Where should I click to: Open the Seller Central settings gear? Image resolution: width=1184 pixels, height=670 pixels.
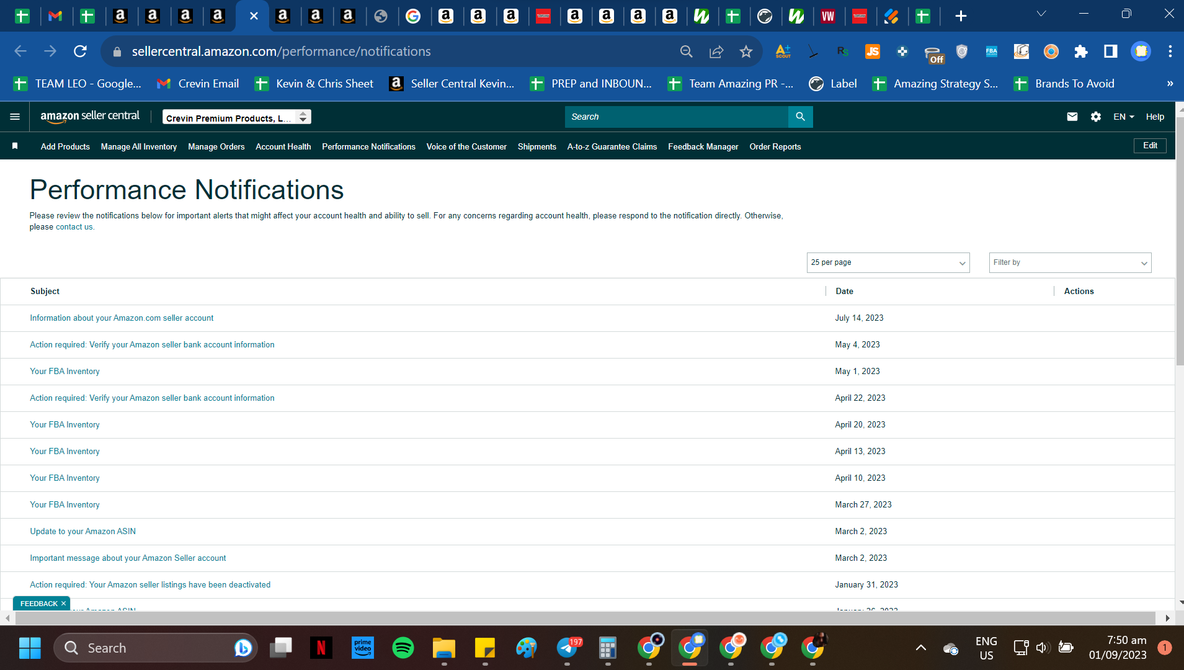tap(1096, 117)
